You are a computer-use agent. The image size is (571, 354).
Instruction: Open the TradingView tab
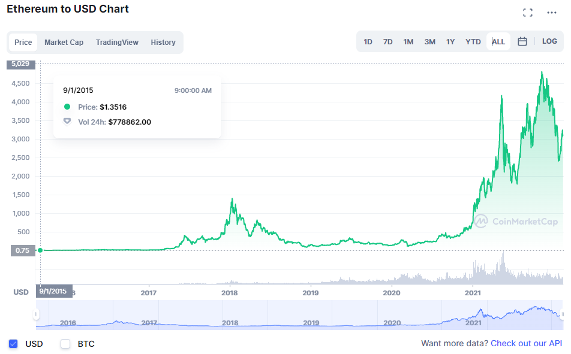(117, 42)
